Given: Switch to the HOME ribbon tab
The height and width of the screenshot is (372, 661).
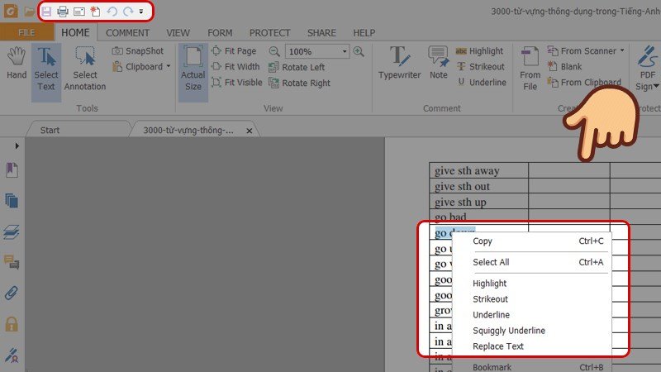Looking at the screenshot, I should click(x=75, y=32).
